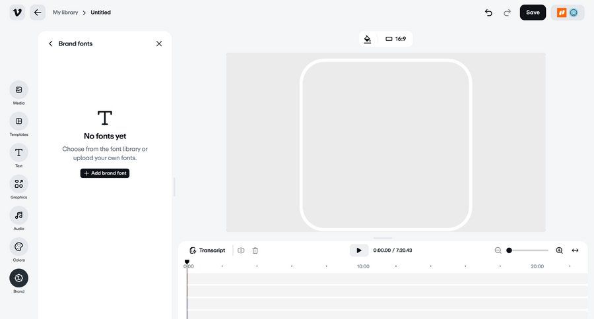Click the No fonts yet heading

105,136
